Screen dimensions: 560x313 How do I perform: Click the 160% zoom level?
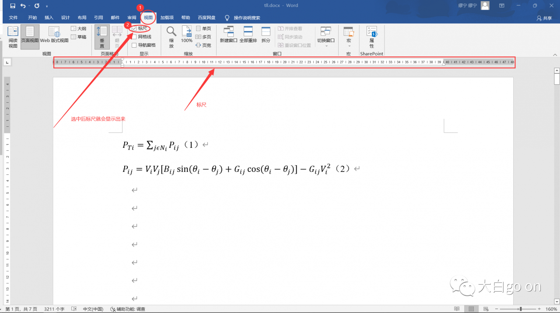(x=551, y=309)
